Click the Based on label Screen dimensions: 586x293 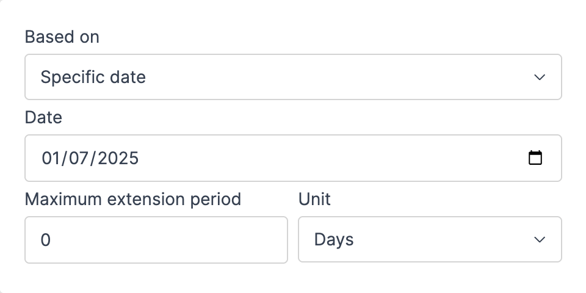[x=62, y=37]
